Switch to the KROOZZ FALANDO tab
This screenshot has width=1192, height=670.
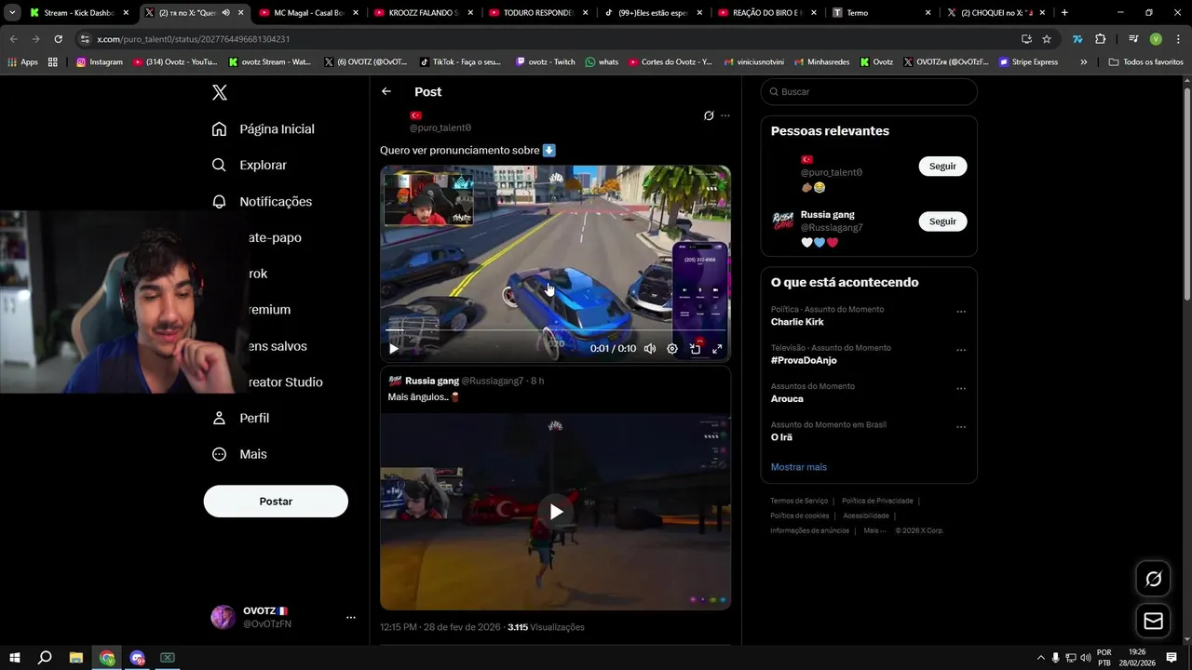pos(423,13)
